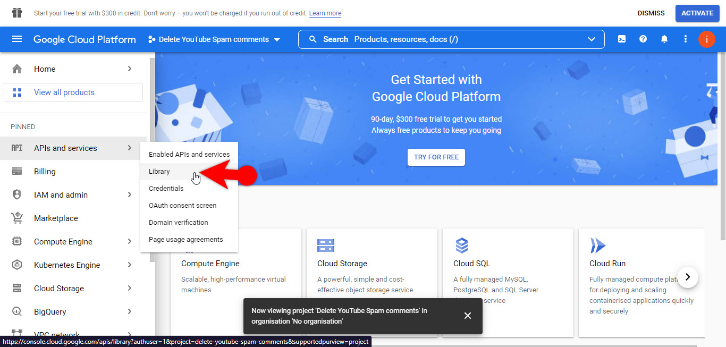726x347 pixels.
Task: Expand BigQuery submenu arrow
Action: [x=130, y=312]
